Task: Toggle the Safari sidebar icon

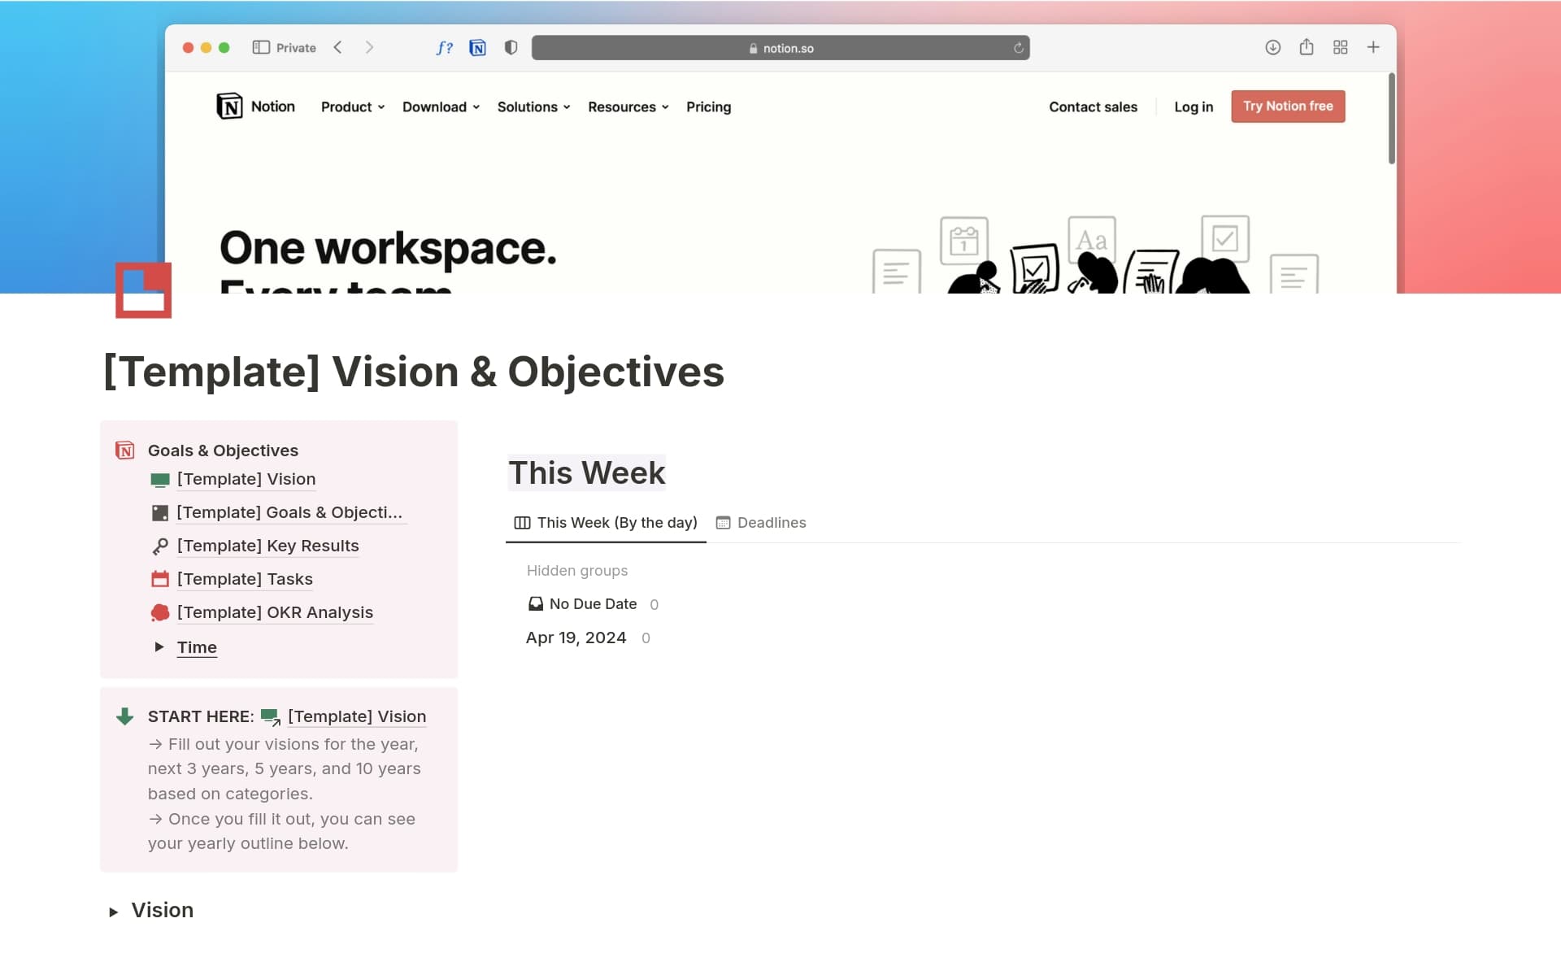Action: [261, 48]
